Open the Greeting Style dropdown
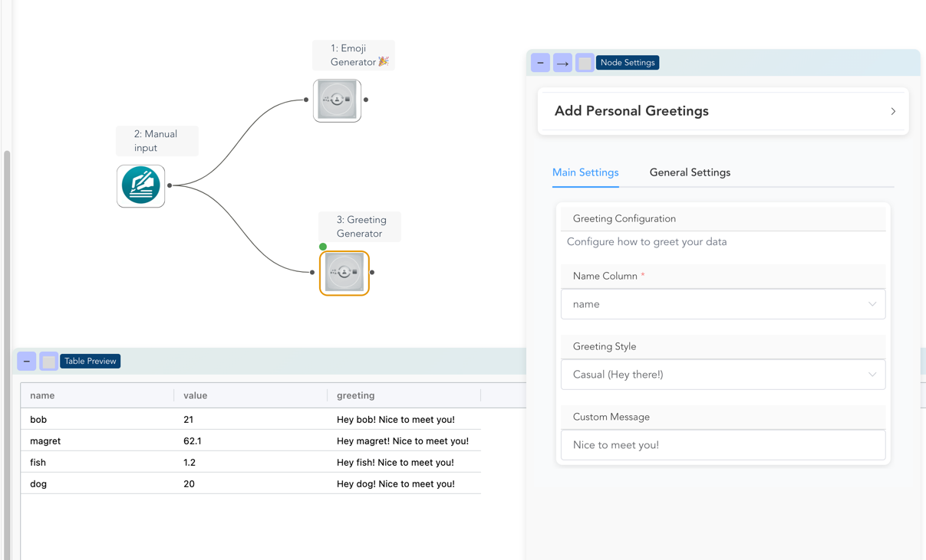 tap(723, 375)
